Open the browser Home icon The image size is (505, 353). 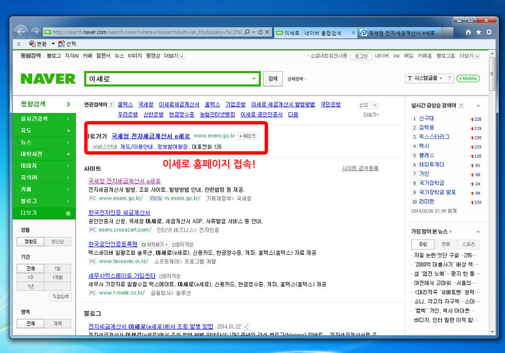tap(468, 32)
